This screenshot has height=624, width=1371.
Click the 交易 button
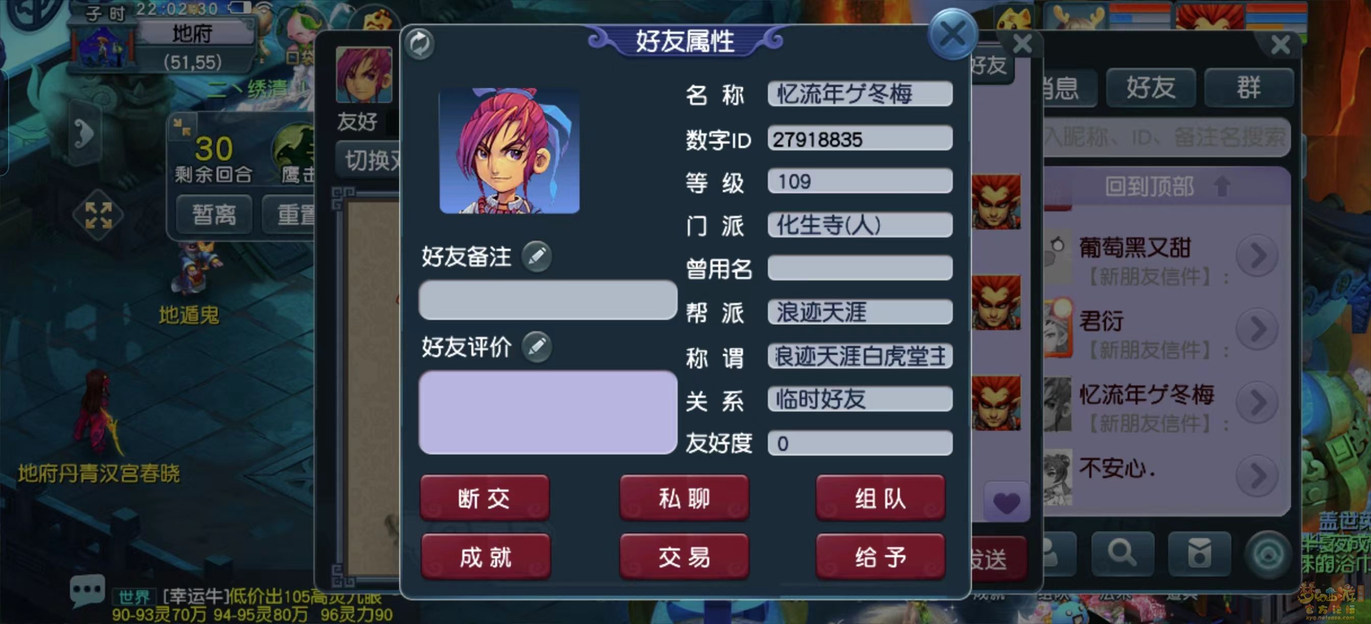coord(684,557)
